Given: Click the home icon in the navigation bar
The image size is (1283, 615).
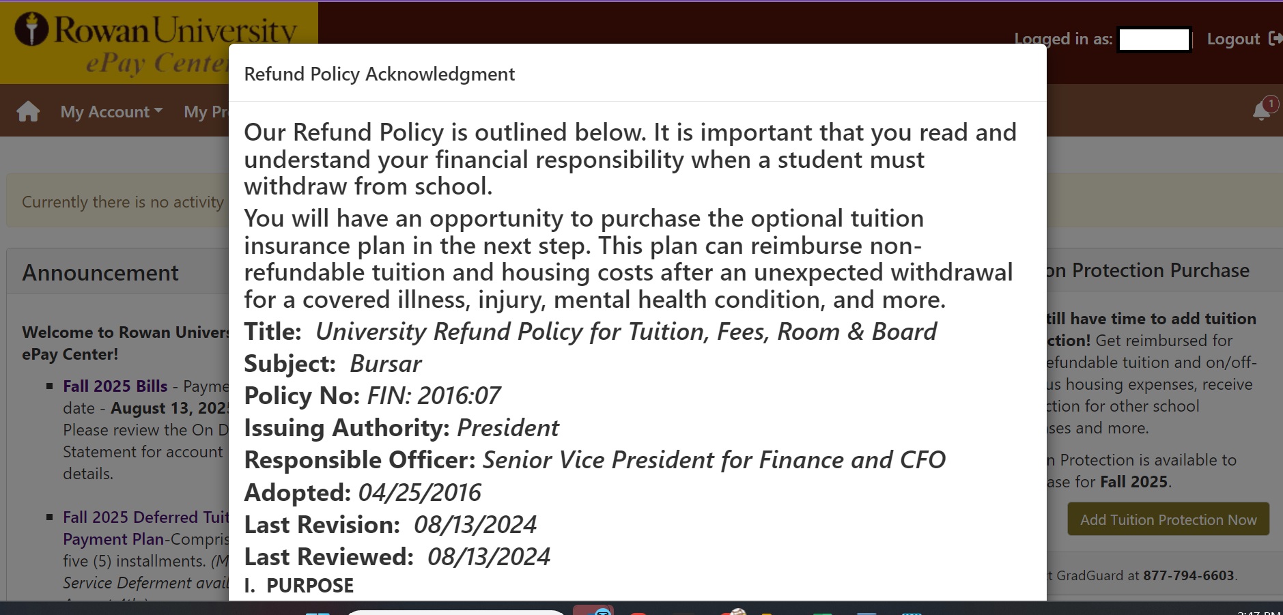Looking at the screenshot, I should click(27, 111).
